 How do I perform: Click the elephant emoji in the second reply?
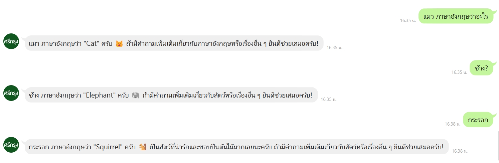(136, 95)
